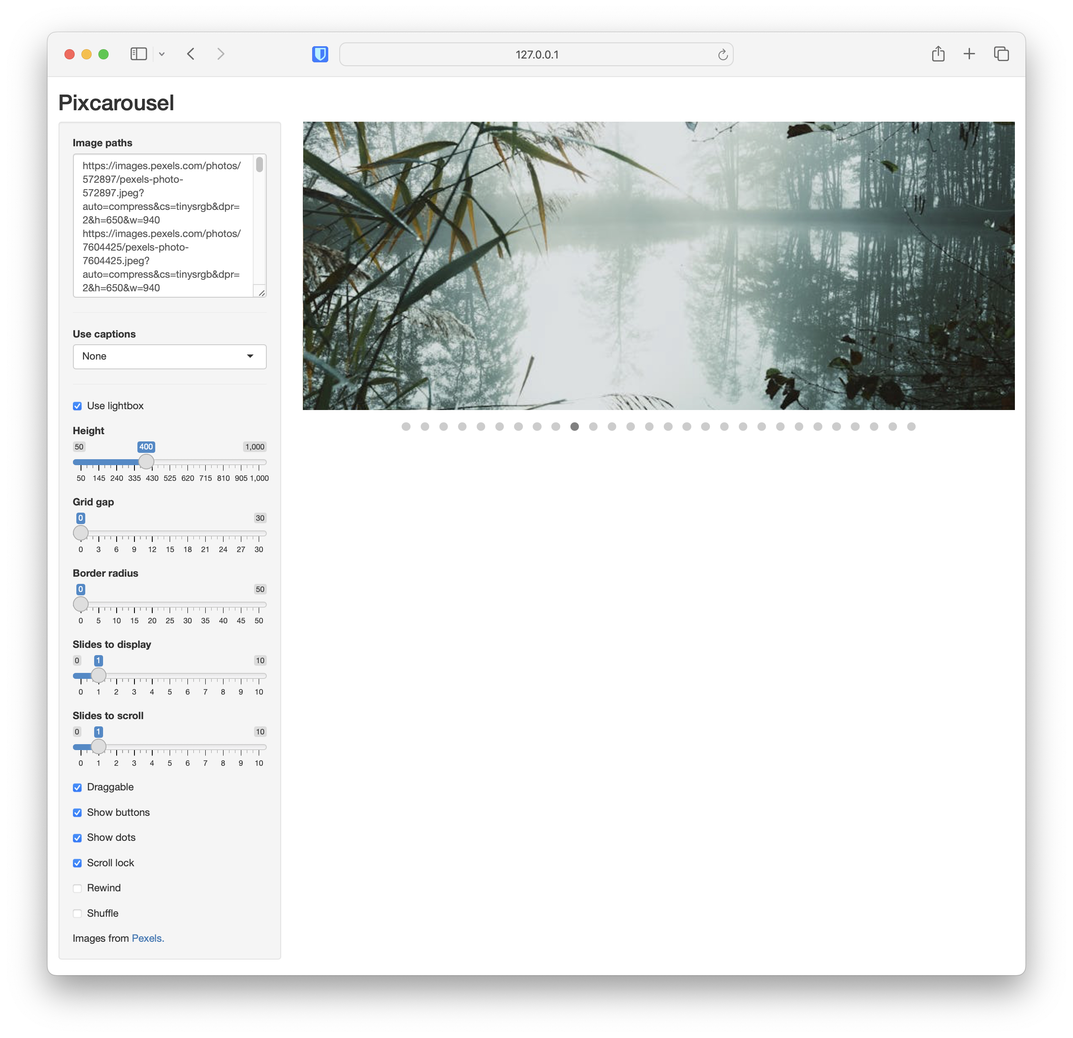Click the Height slider handle
The width and height of the screenshot is (1073, 1038).
[146, 462]
